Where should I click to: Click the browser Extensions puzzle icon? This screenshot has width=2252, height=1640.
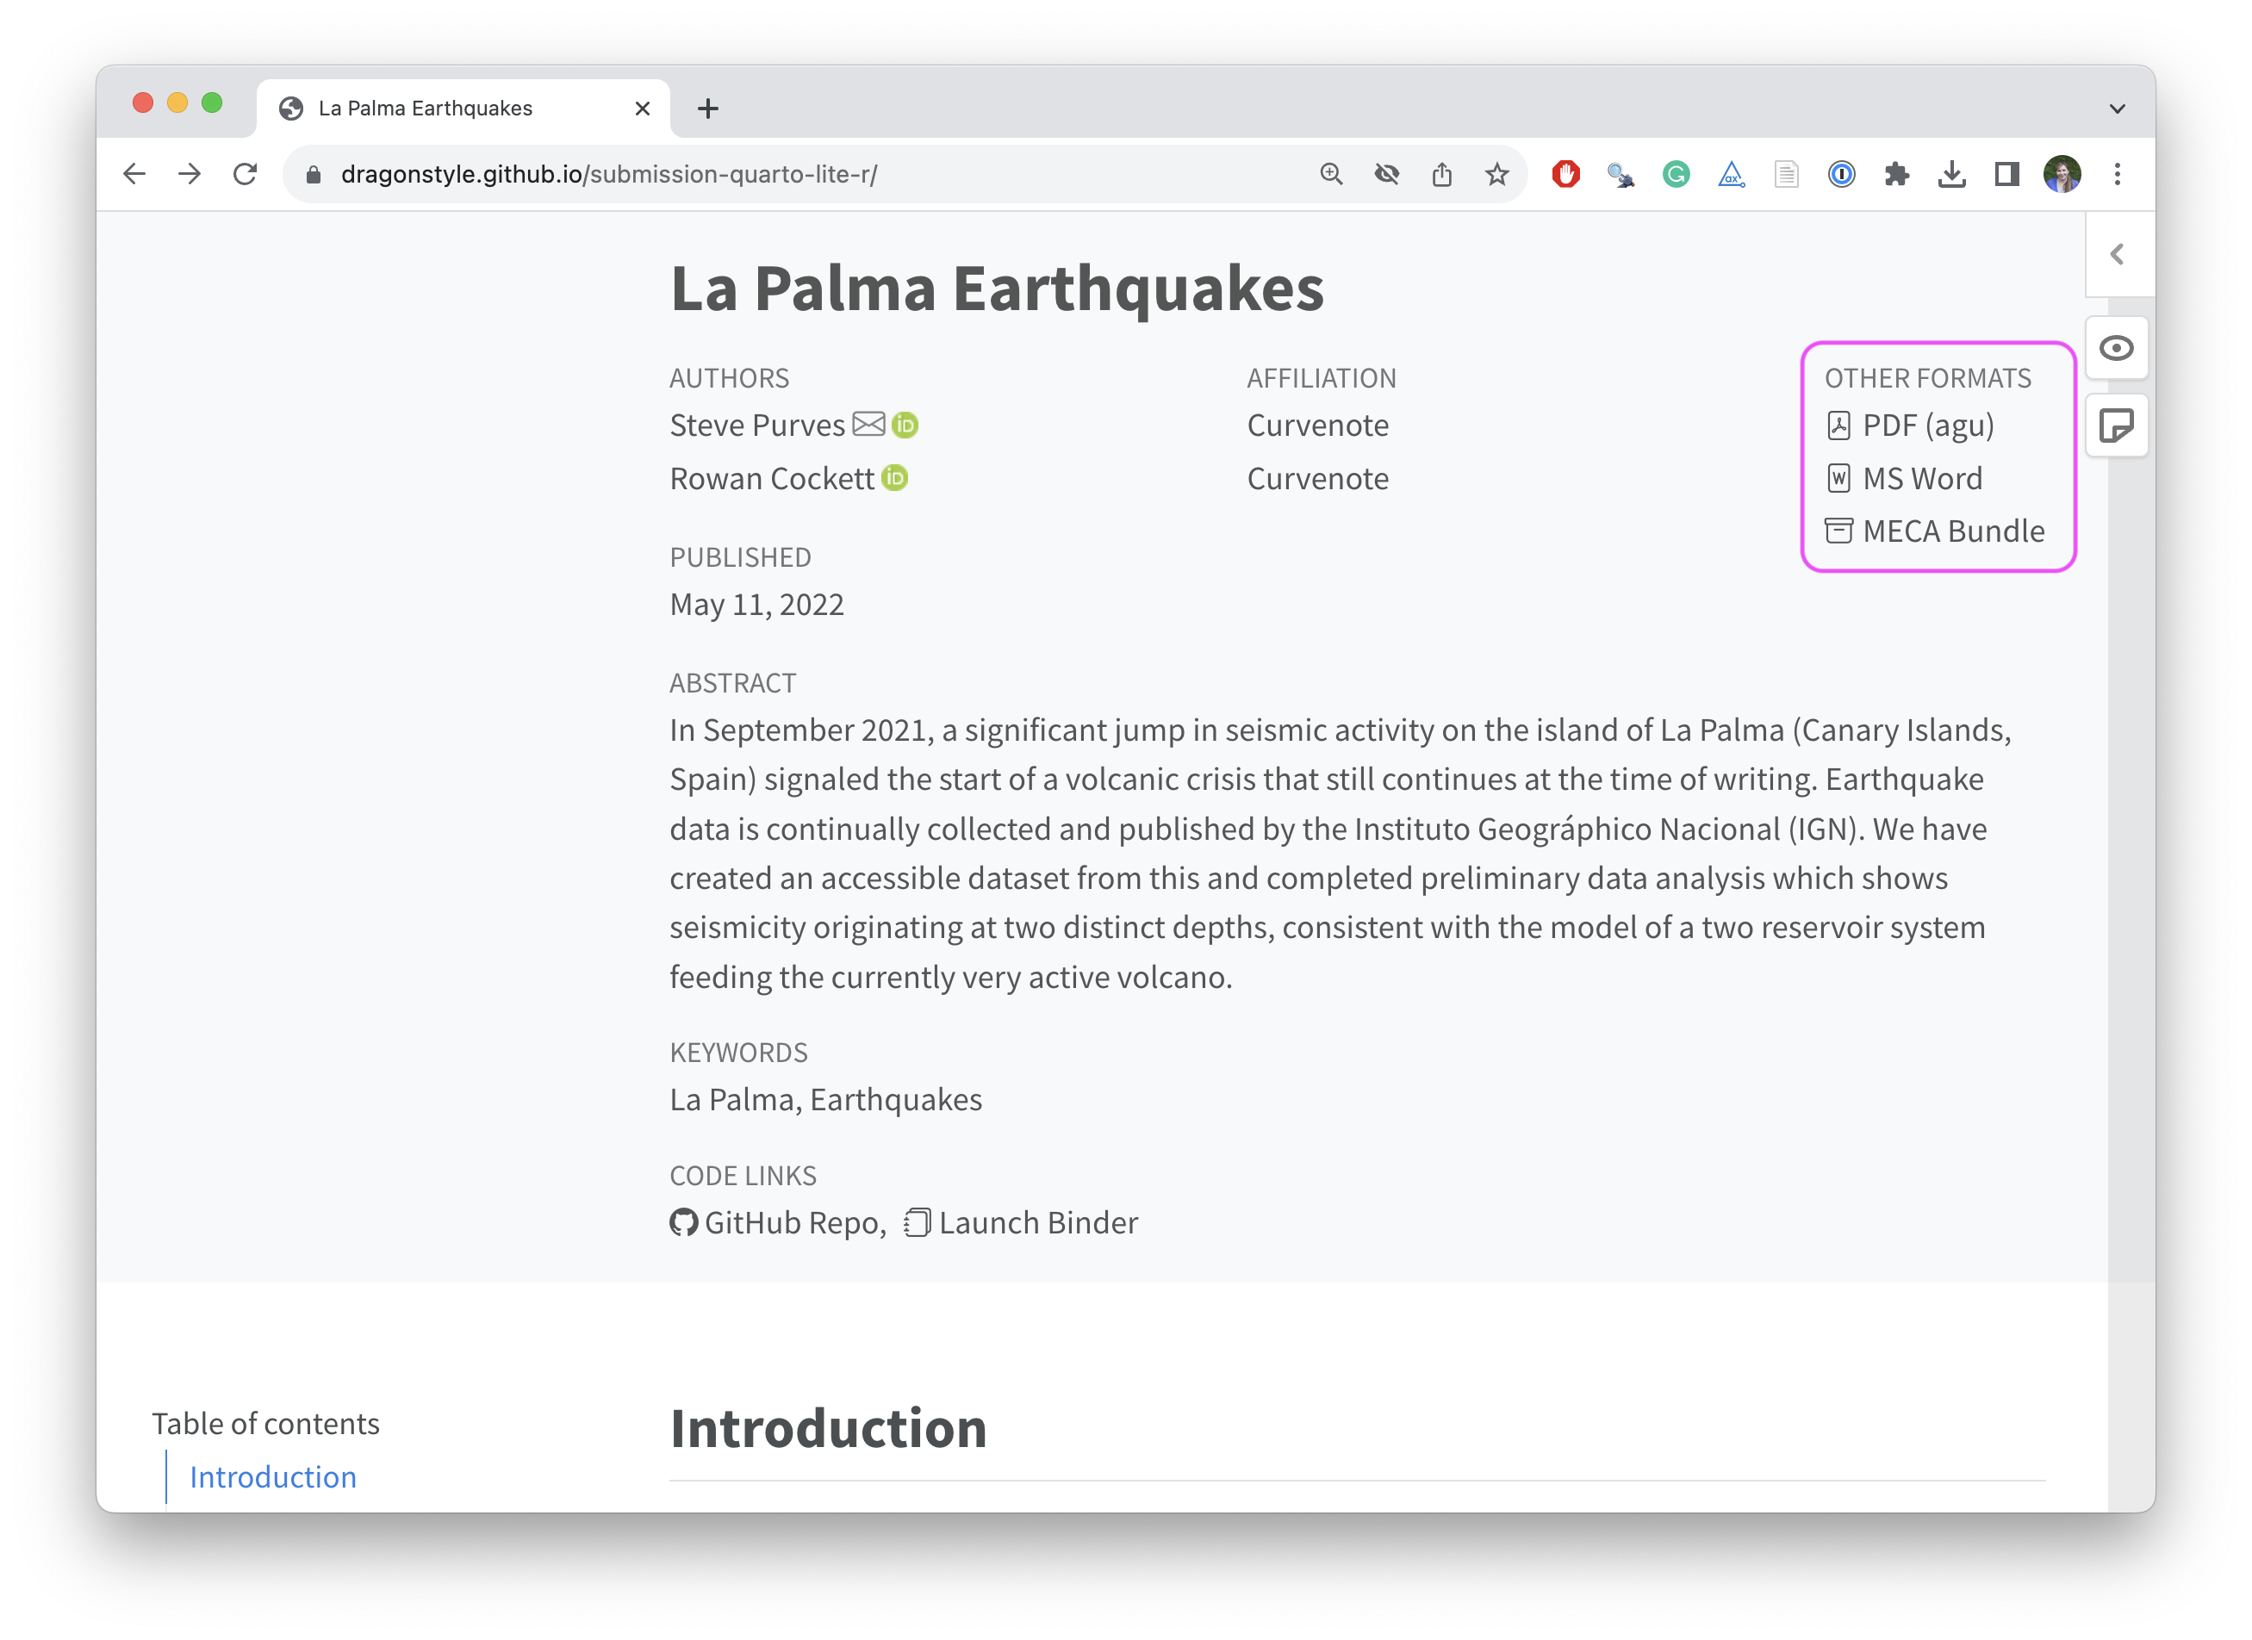(1896, 174)
